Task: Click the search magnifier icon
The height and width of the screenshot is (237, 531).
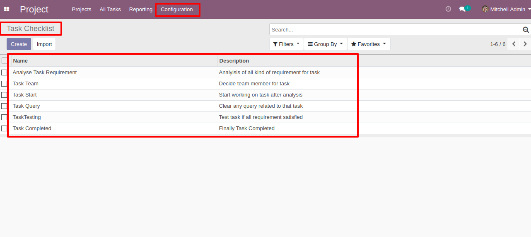Action: pyautogui.click(x=526, y=30)
